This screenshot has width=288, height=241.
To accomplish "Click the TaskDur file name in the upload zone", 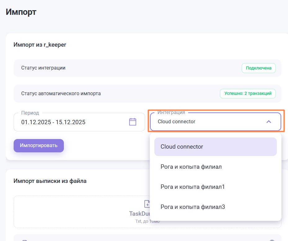I will [140, 214].
